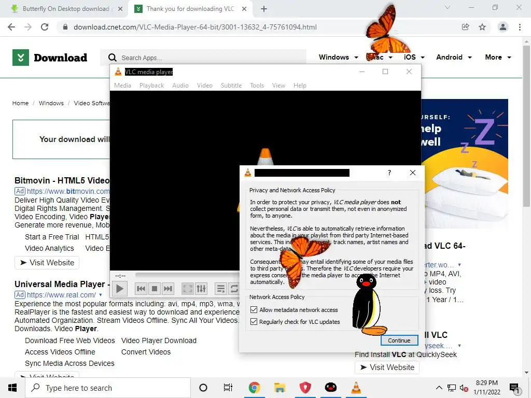Click previous track button in VLC

(141, 289)
